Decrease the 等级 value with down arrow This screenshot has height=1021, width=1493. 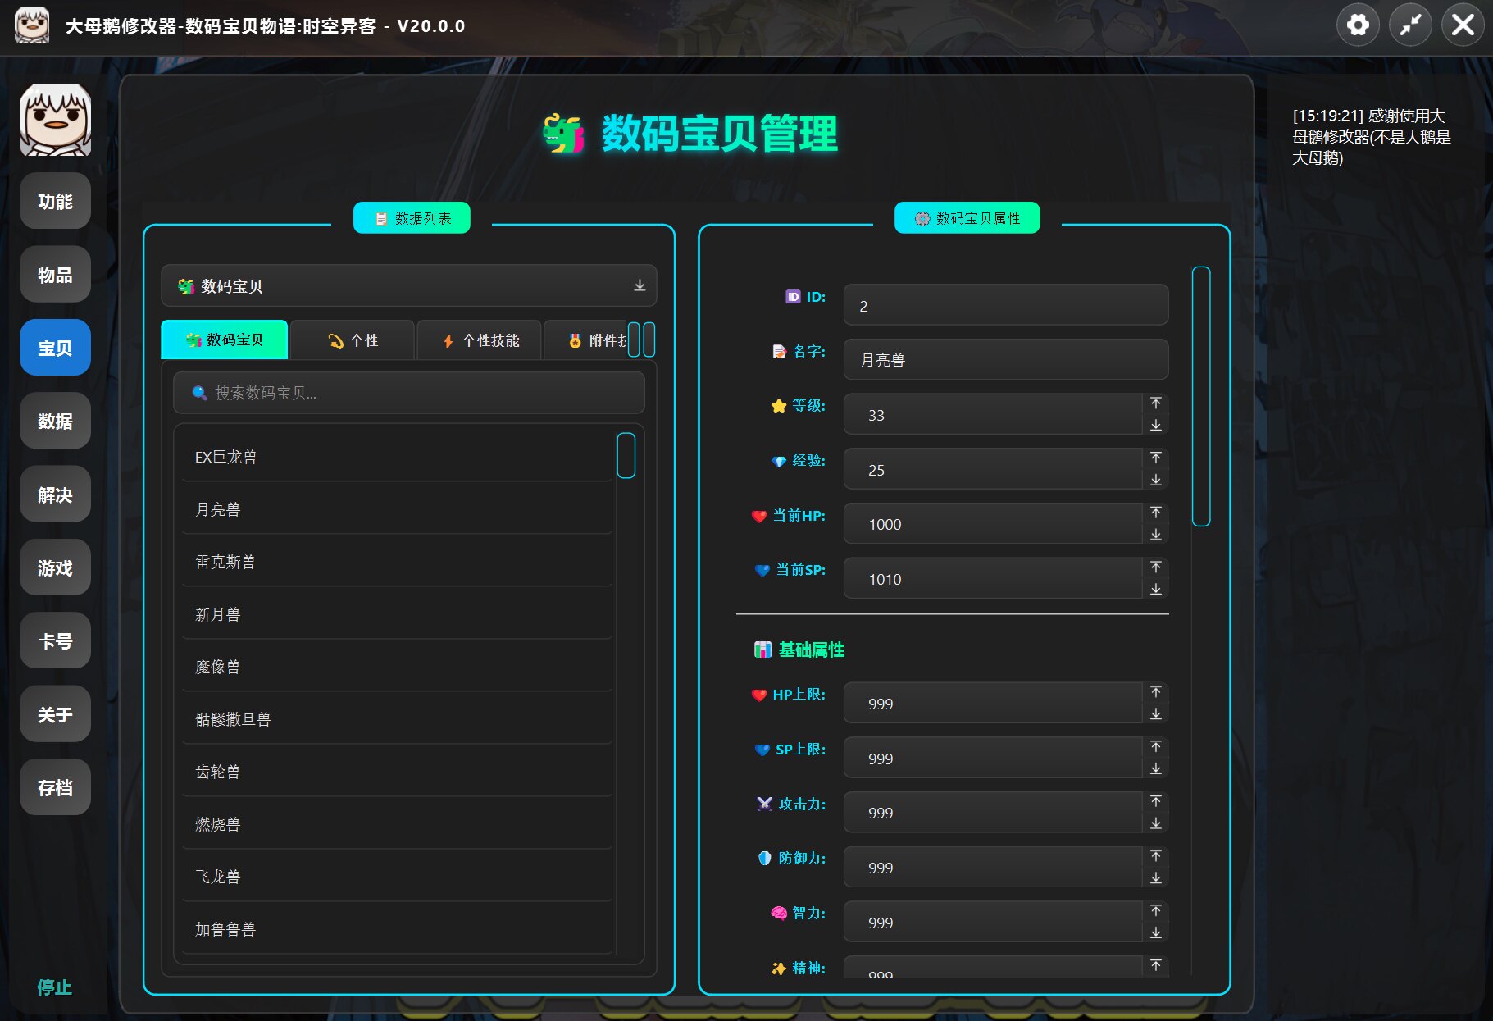pos(1155,425)
